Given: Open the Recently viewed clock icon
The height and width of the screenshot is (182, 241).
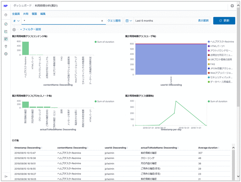Looking at the screenshot, I should (x=6, y=15).
